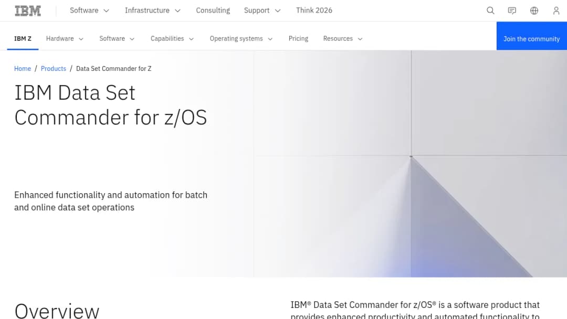Open Think 2026 link
Viewport: 567px width, 319px height.
(x=314, y=10)
